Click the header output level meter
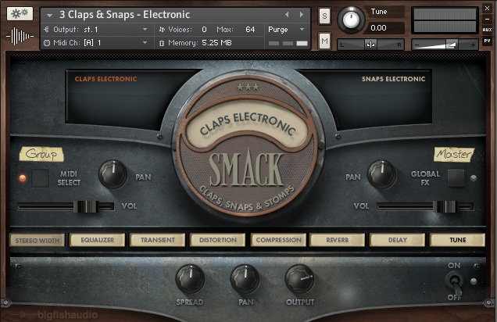This screenshot has height=322, width=497. point(445,20)
